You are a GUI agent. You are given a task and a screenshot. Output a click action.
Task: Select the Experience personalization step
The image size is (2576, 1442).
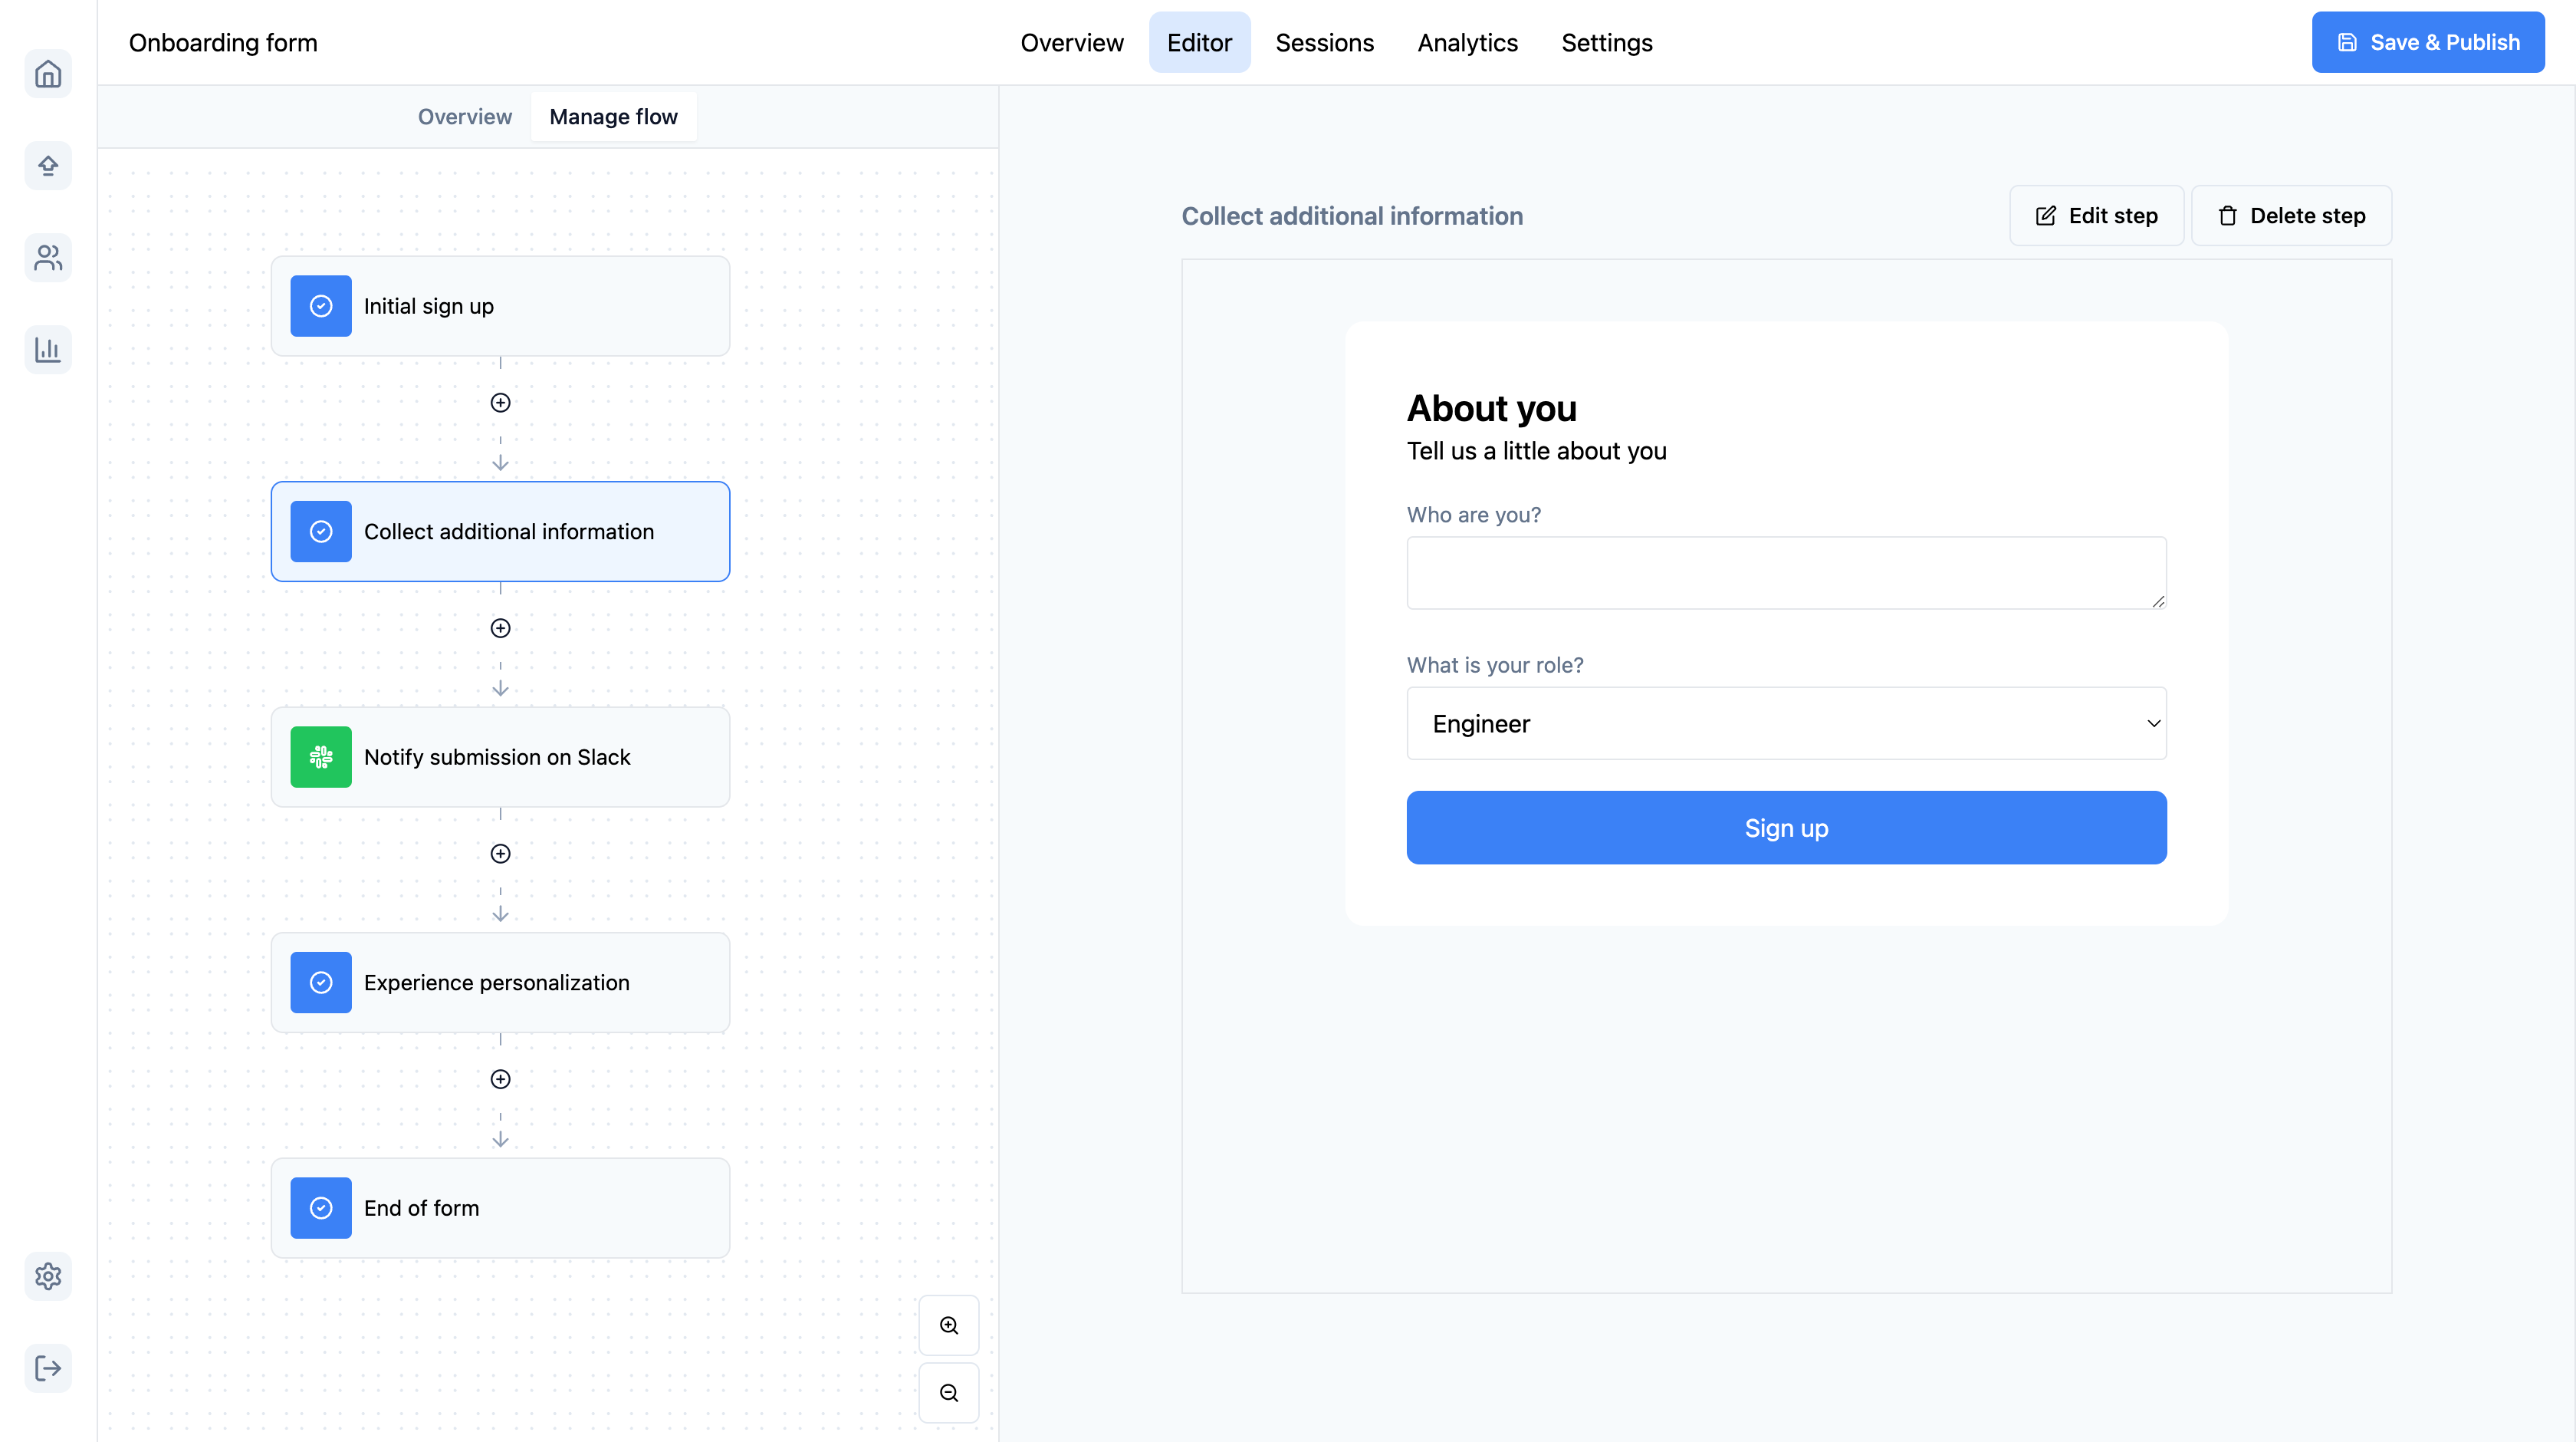pyautogui.click(x=501, y=983)
